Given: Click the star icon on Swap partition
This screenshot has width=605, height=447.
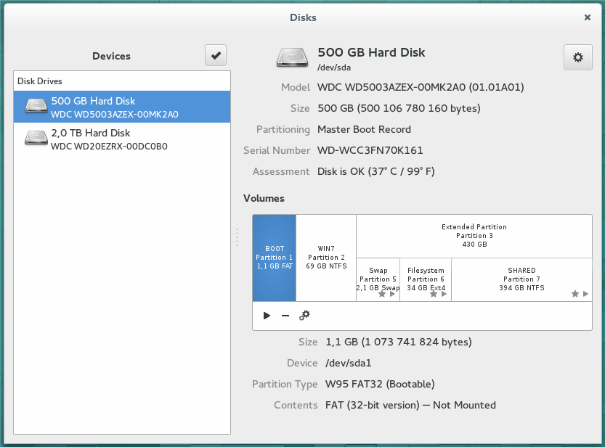Looking at the screenshot, I should point(382,294).
